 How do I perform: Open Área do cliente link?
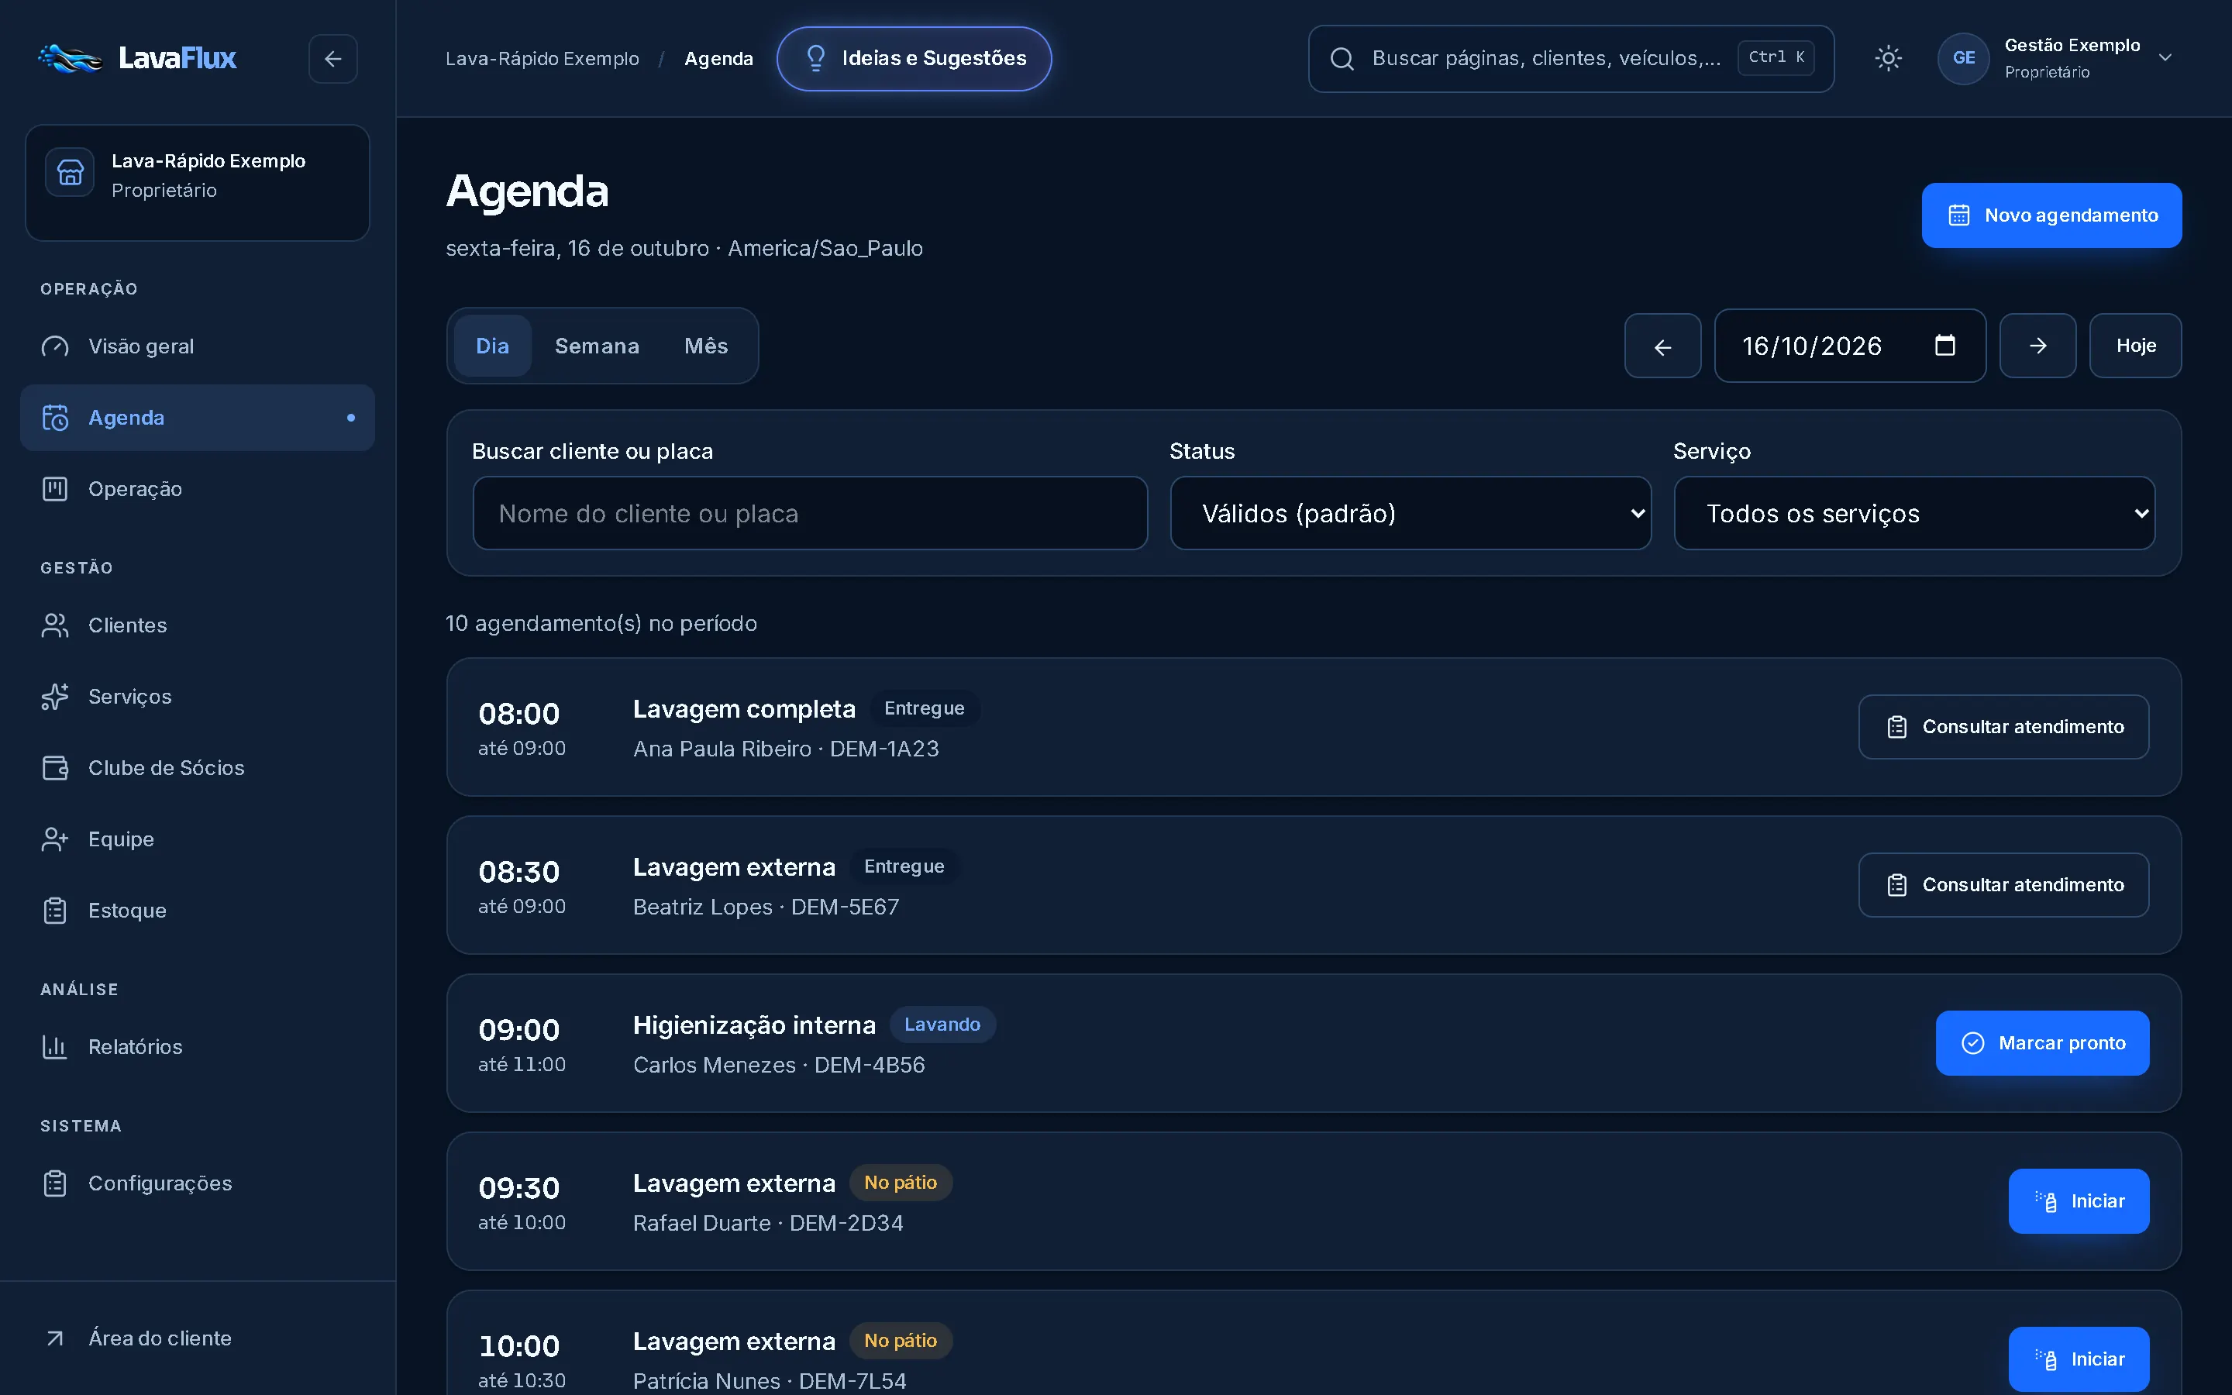[x=198, y=1338]
